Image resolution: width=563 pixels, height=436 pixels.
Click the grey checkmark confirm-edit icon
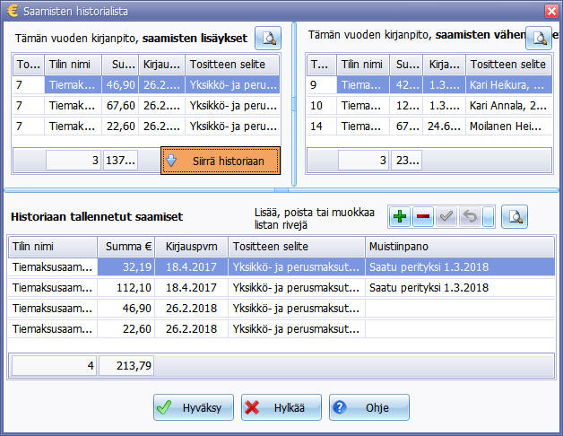point(446,216)
